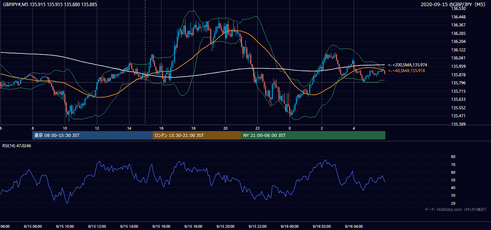Click price axis value 135.959

(x=458, y=66)
